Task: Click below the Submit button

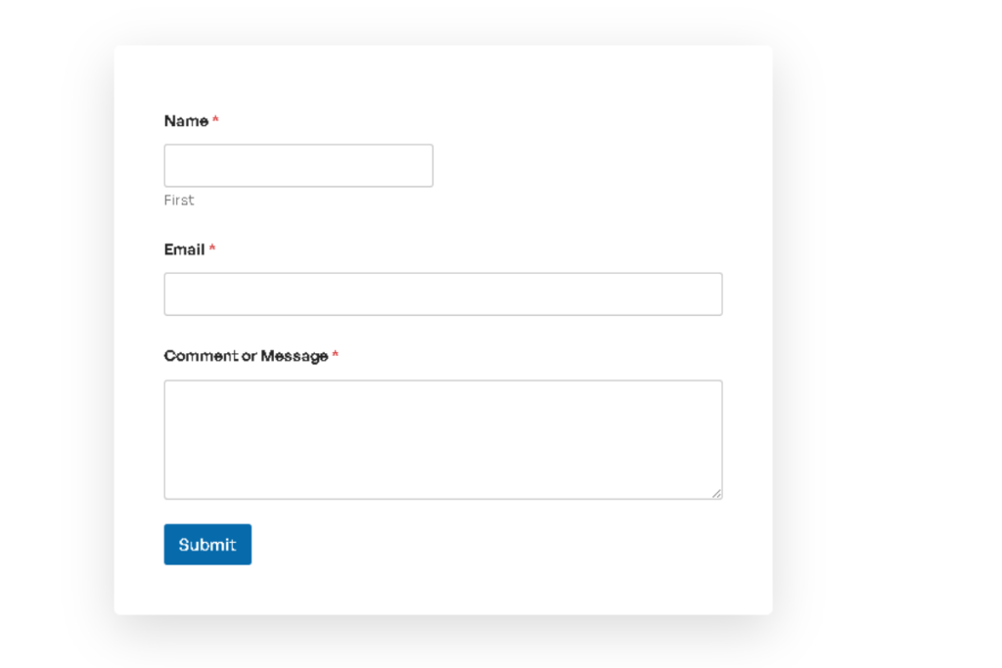Action: 206,587
